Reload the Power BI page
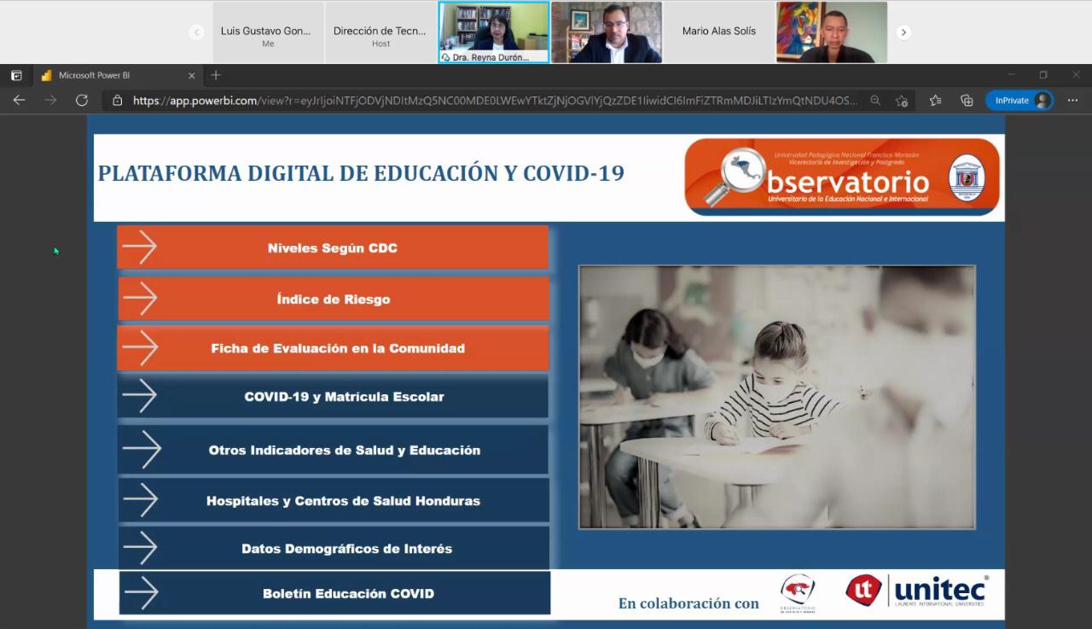The width and height of the screenshot is (1092, 629). pyautogui.click(x=82, y=100)
